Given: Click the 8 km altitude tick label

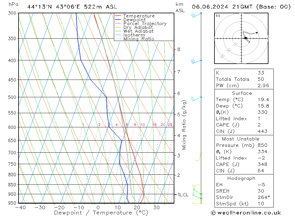Looking at the screenshot, I should click(x=178, y=50).
